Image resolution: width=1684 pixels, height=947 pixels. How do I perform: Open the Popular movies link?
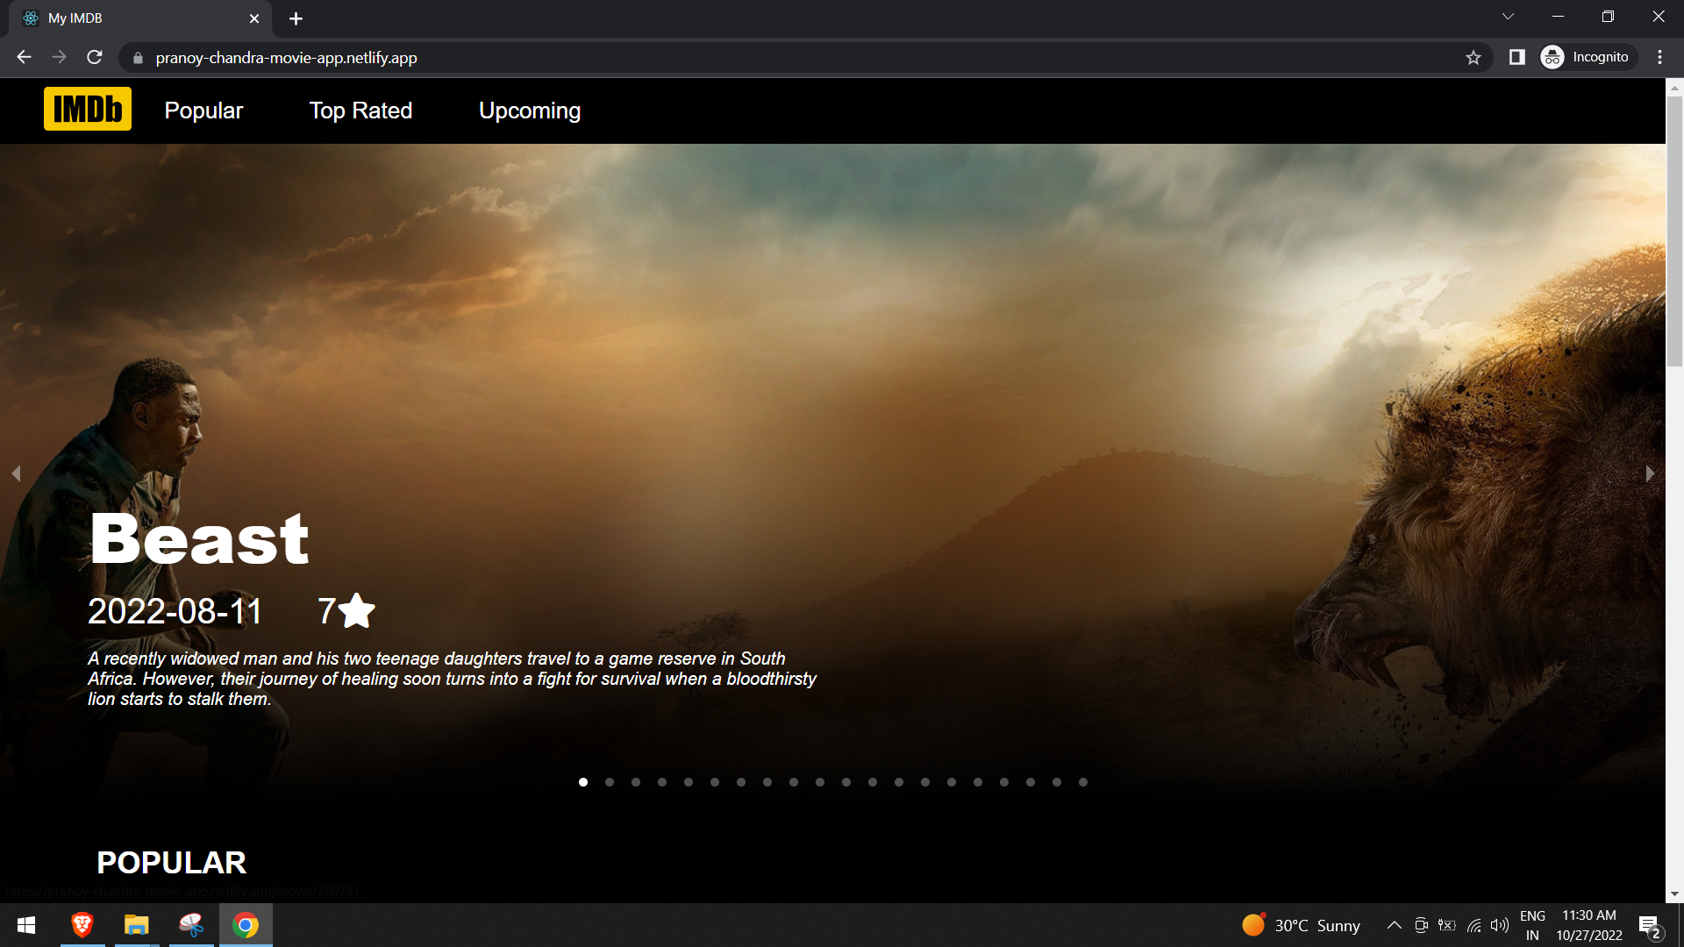pyautogui.click(x=203, y=110)
